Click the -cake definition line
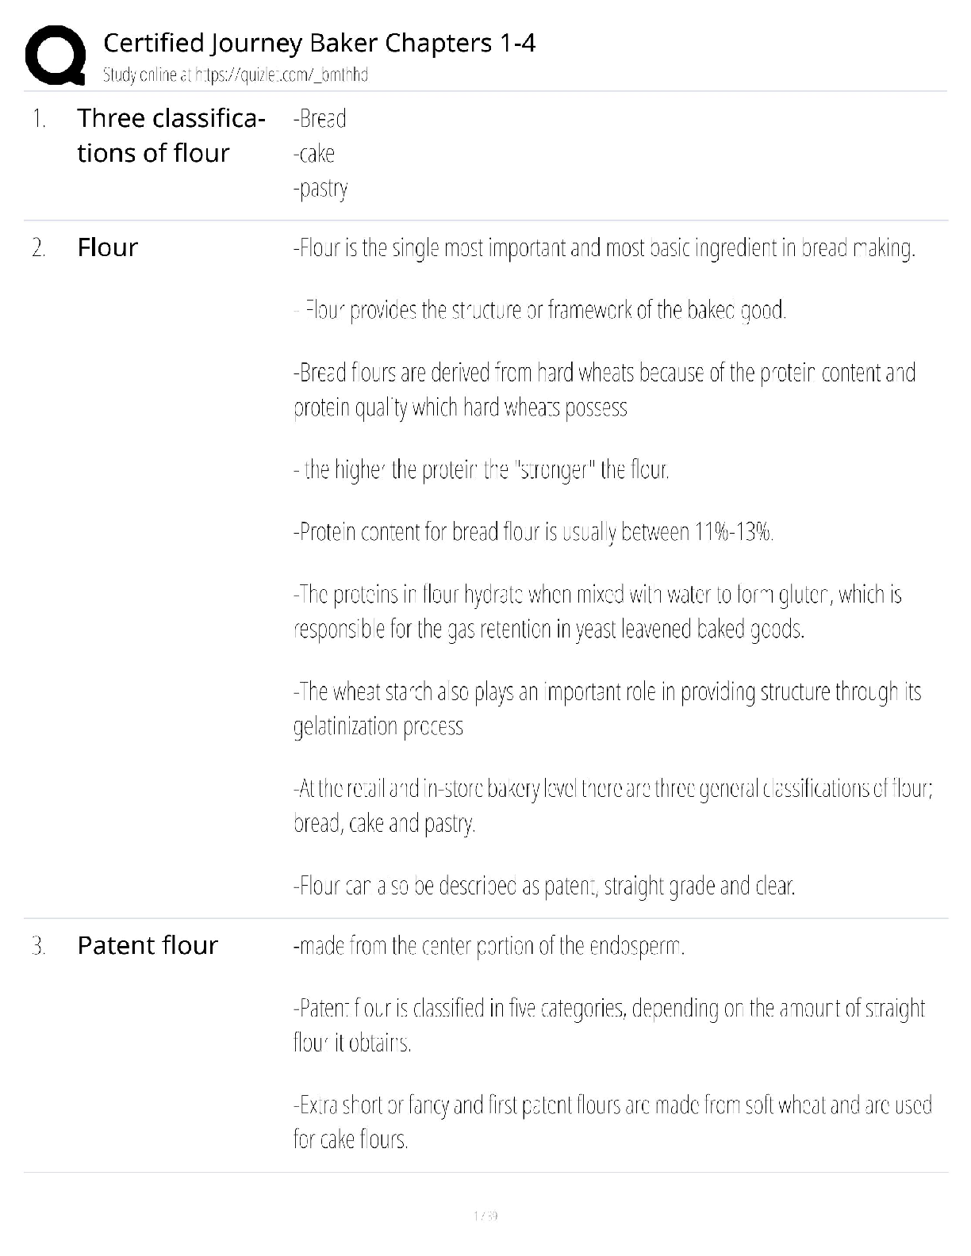971x1256 pixels. 314,154
